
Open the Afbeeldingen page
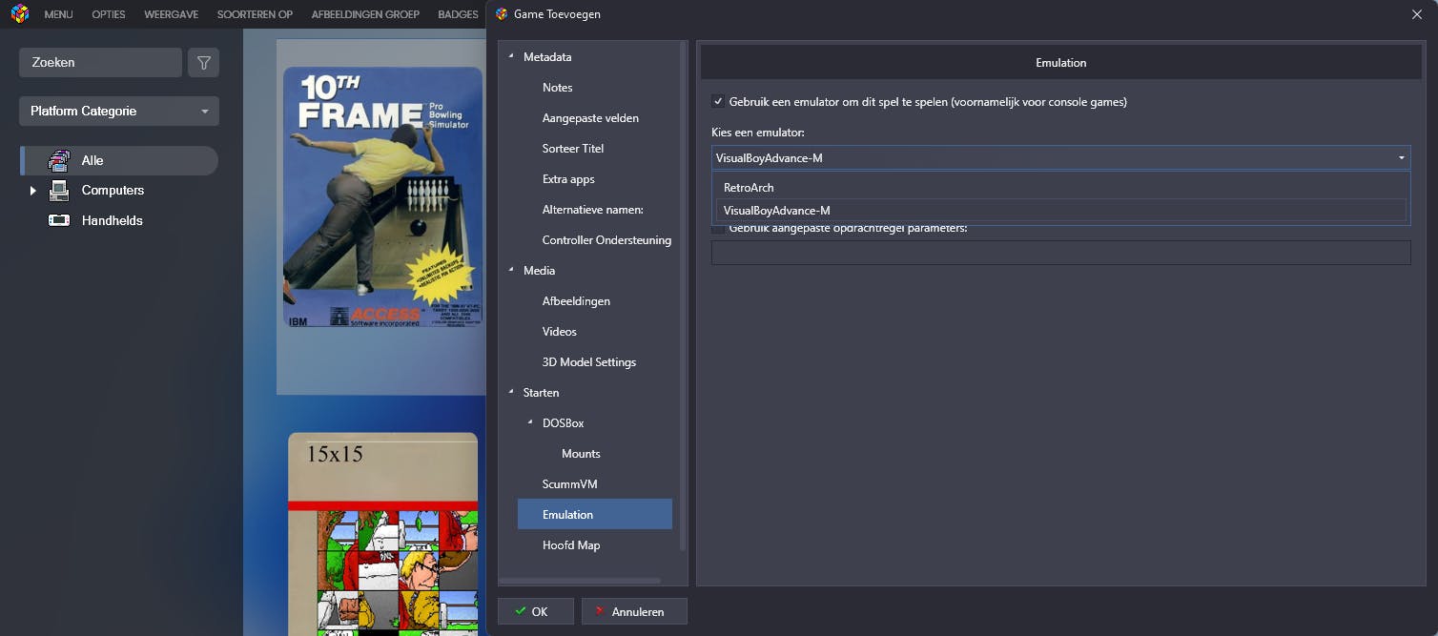[576, 301]
